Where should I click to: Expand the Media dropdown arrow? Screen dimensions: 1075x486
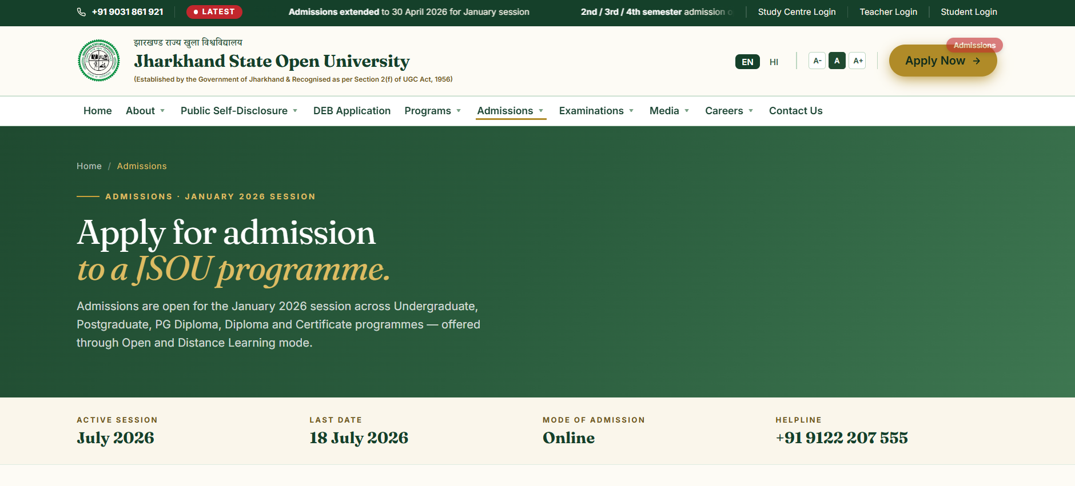tap(687, 111)
